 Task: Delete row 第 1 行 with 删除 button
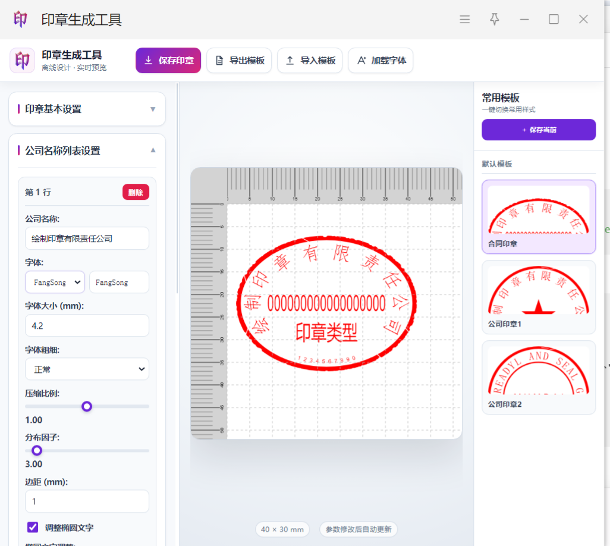[136, 192]
